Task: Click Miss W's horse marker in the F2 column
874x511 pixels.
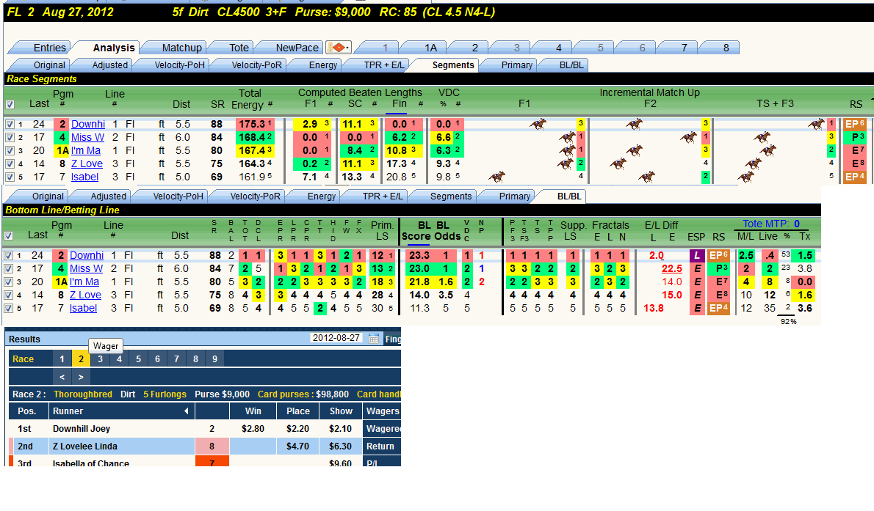Action: point(689,137)
